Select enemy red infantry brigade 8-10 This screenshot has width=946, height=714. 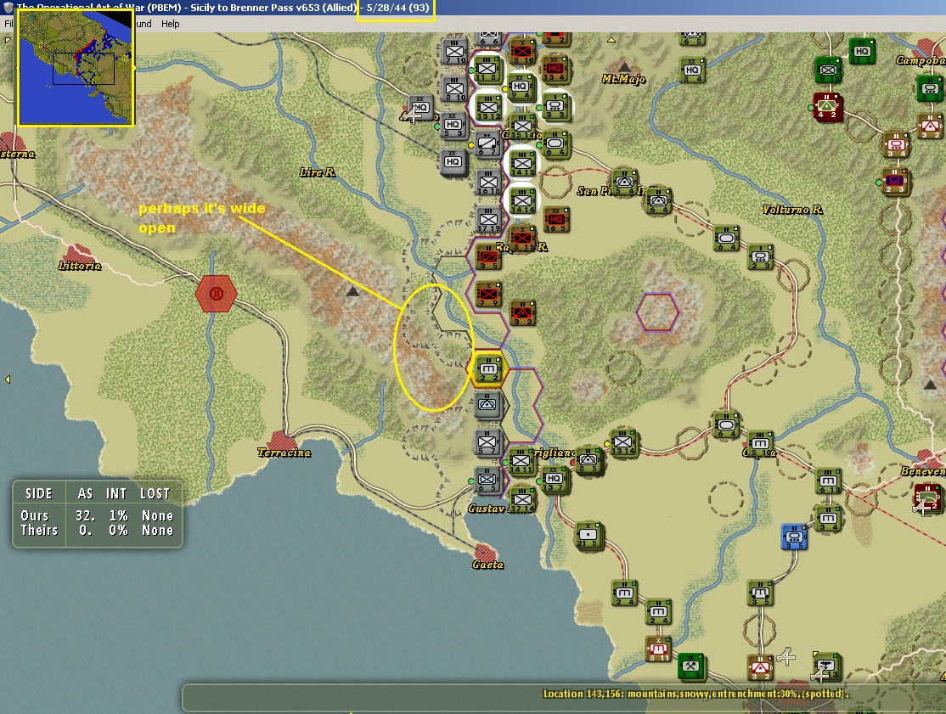click(x=522, y=52)
